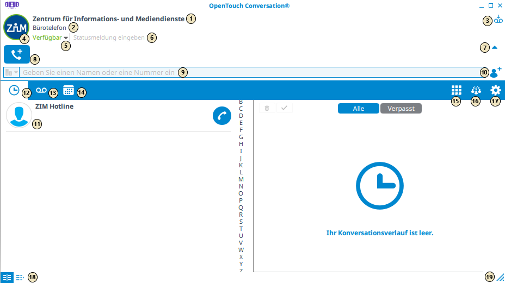Jump to letter M in the alphabet index
The height and width of the screenshot is (283, 505).
tap(241, 179)
